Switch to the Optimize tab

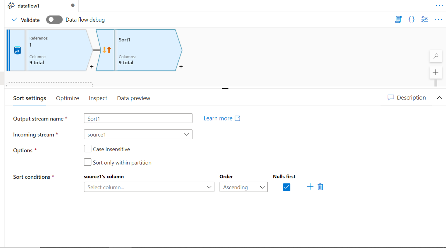68,98
